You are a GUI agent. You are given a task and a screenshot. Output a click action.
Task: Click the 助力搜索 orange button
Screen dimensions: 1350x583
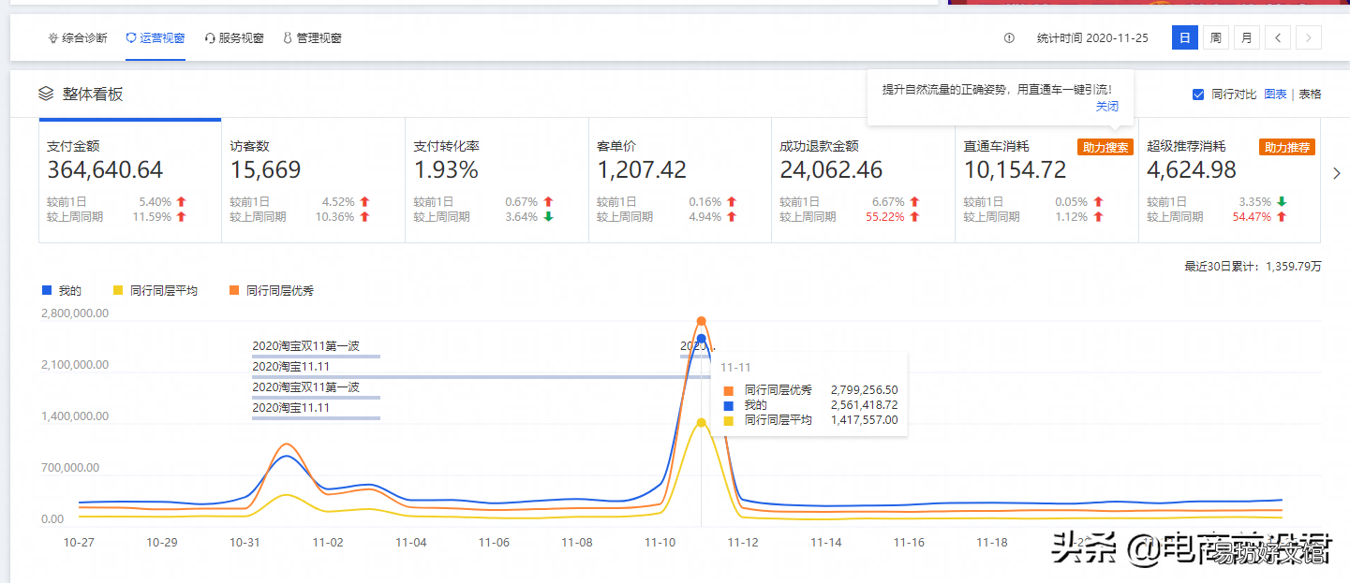click(1105, 147)
